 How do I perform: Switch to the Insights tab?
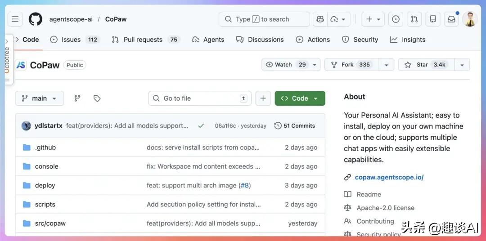[408, 40]
